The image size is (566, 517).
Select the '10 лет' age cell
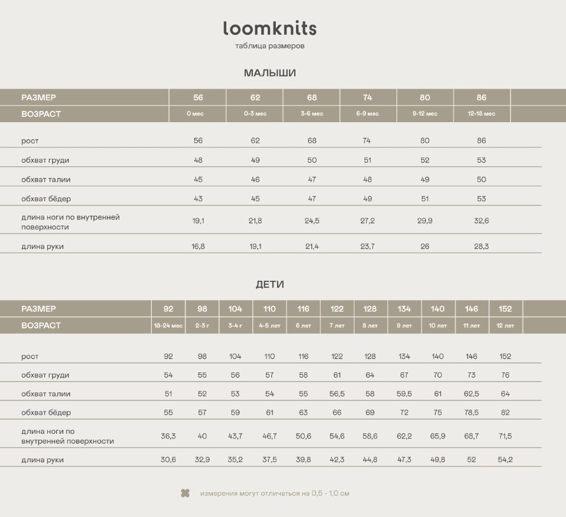click(437, 326)
